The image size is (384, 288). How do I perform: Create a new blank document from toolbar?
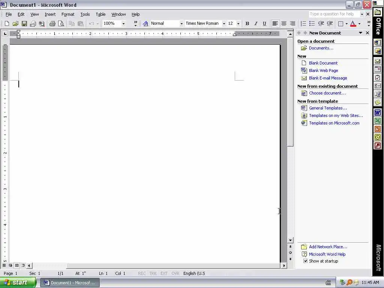pyautogui.click(x=7, y=24)
